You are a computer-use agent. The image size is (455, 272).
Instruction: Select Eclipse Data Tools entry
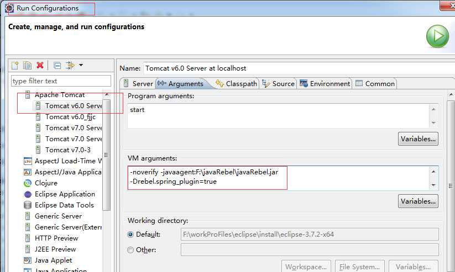click(64, 205)
